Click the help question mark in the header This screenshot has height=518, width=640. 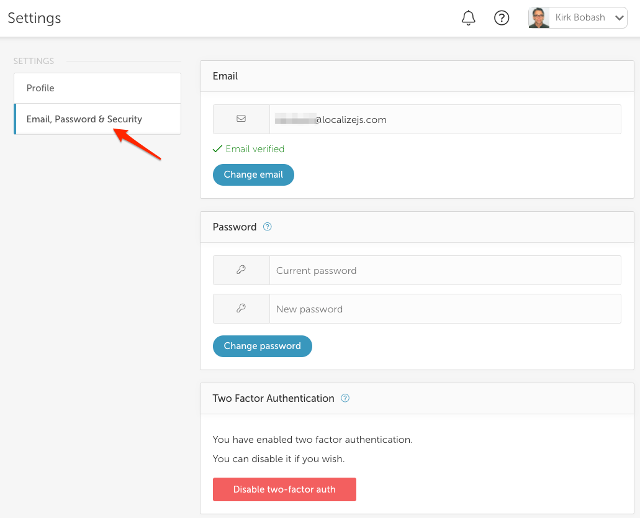502,17
